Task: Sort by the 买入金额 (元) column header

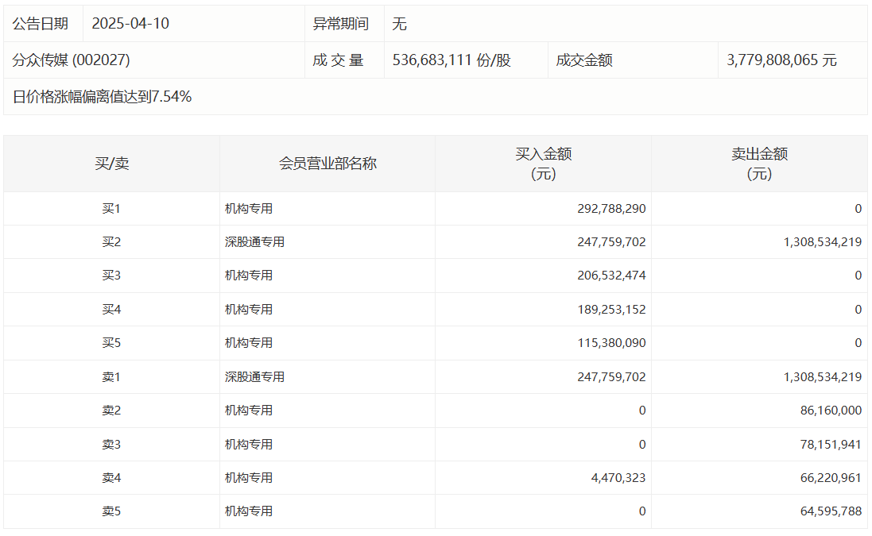Action: click(543, 164)
